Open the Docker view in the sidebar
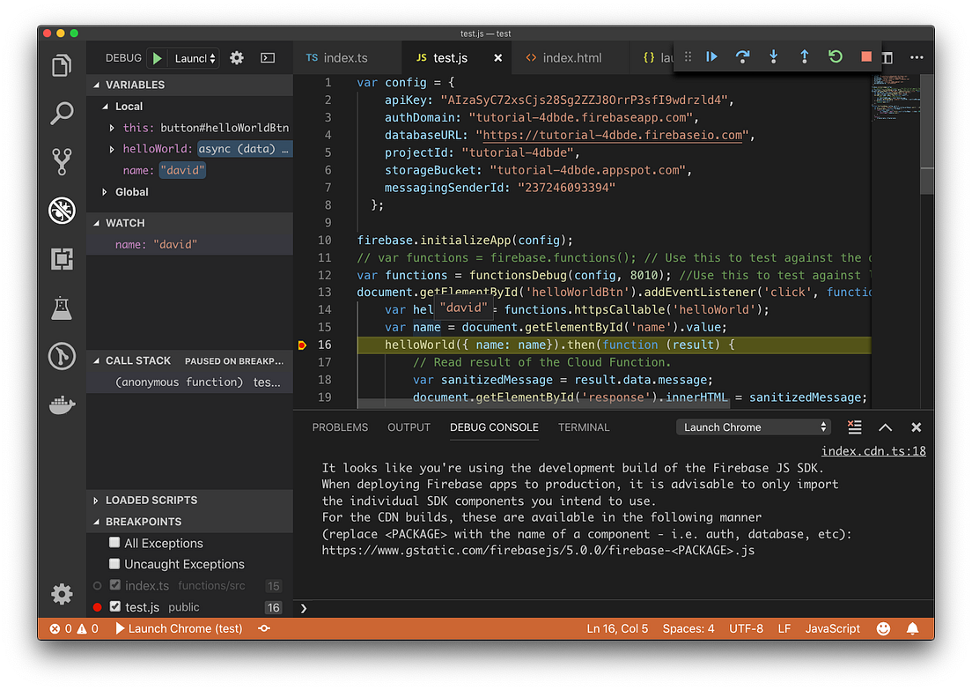The height and width of the screenshot is (690, 972). [x=62, y=404]
